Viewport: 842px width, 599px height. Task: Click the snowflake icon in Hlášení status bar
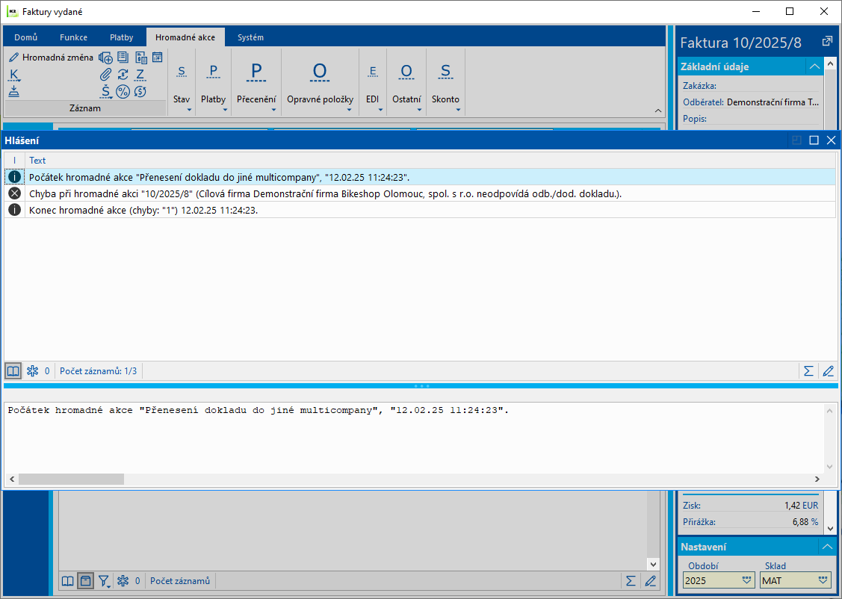(x=32, y=371)
